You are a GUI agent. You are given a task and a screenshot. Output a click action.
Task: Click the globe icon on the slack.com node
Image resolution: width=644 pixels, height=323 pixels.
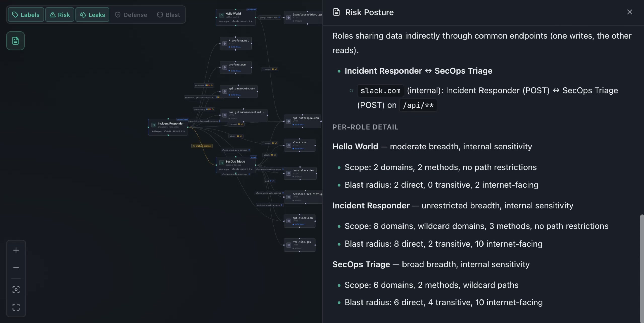point(289,145)
